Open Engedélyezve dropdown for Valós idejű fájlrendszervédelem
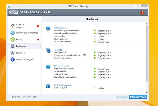 coord(104,31)
